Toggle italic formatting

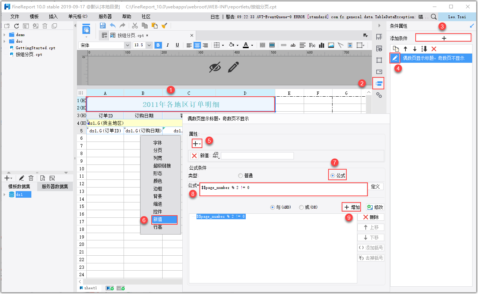pyautogui.click(x=168, y=45)
